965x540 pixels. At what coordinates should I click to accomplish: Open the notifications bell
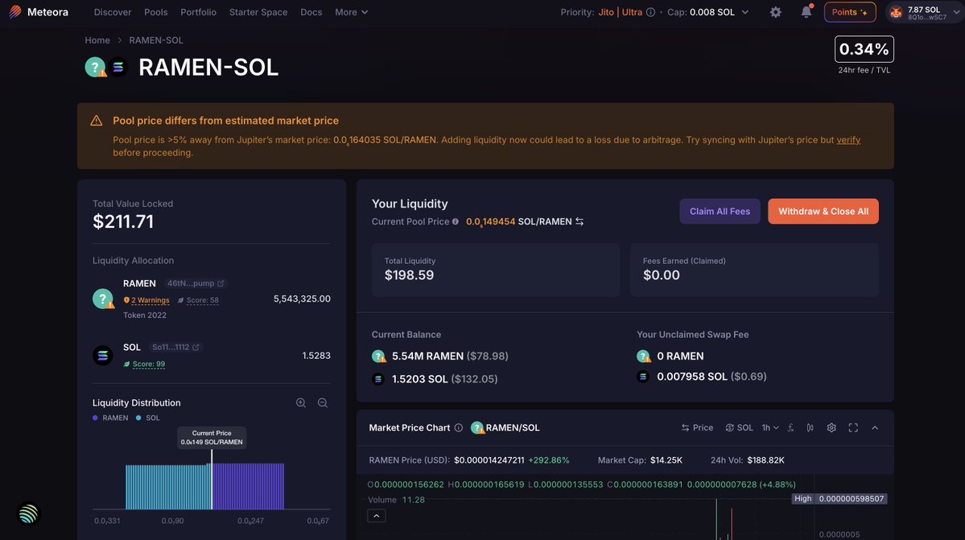[806, 12]
